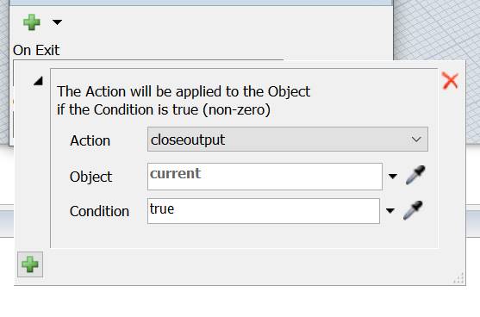Click the chevron on the Action dropdown
This screenshot has width=480, height=317.
[416, 140]
